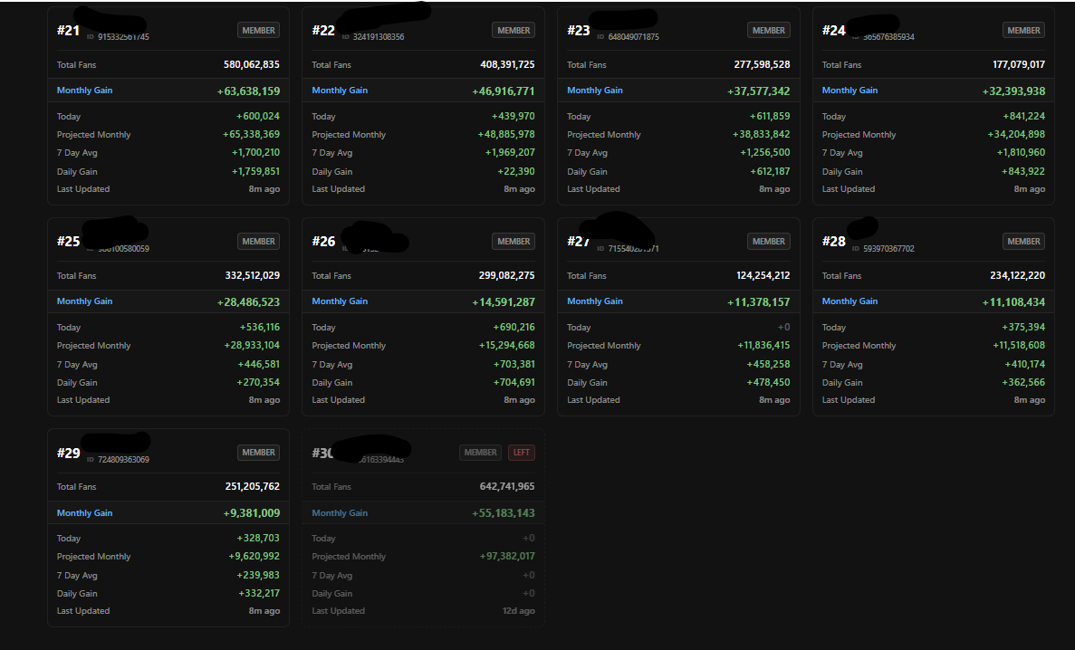Click total fans value 332,512,029
Viewport: 1075px width, 650px height.
253,275
